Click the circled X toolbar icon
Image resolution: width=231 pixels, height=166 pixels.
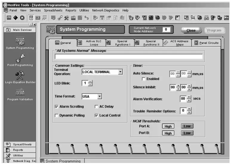click(x=22, y=18)
